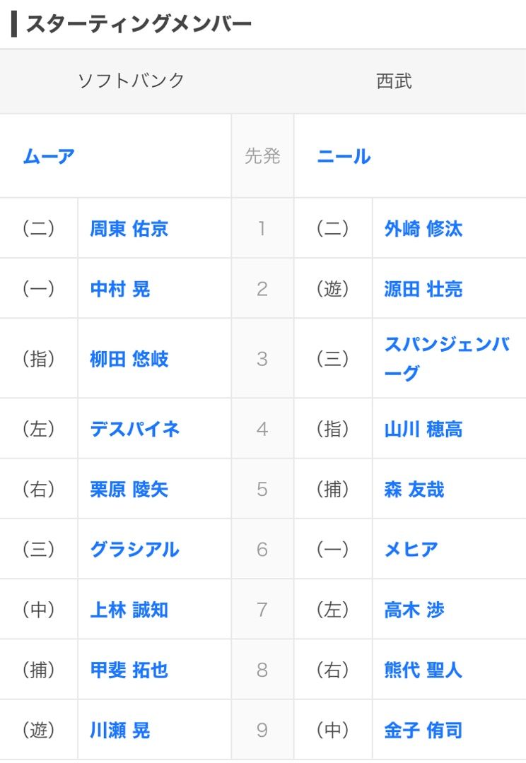Select 外崎 修汰 player link
The height and width of the screenshot is (763, 526).
click(423, 228)
